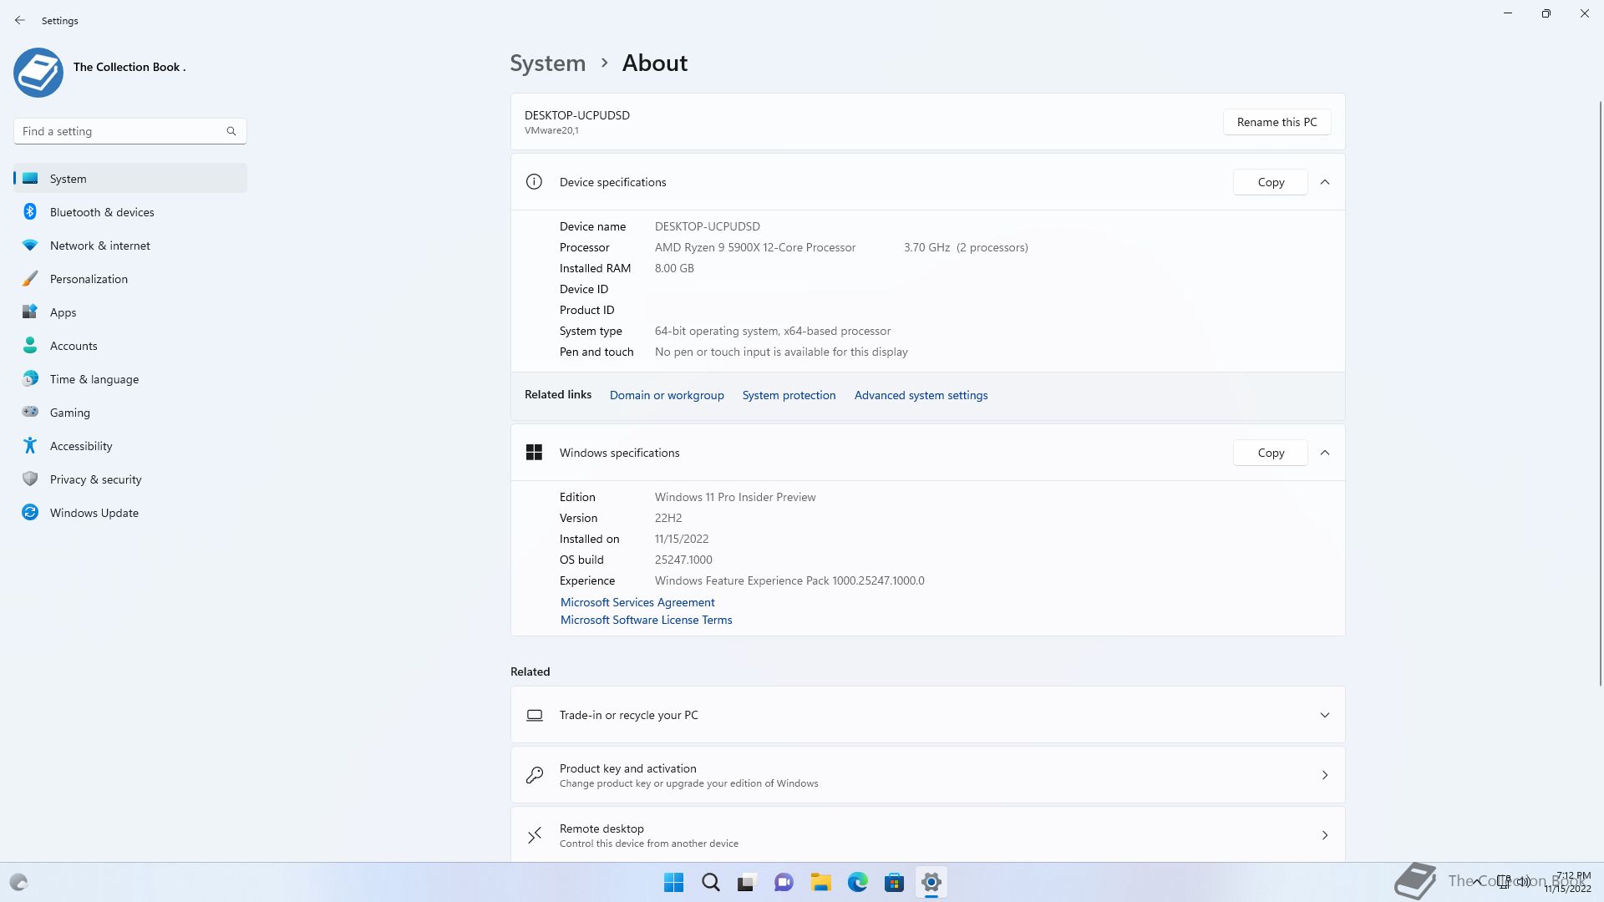Open Domain or workgroup link
Viewport: 1604px width, 902px height.
[667, 395]
